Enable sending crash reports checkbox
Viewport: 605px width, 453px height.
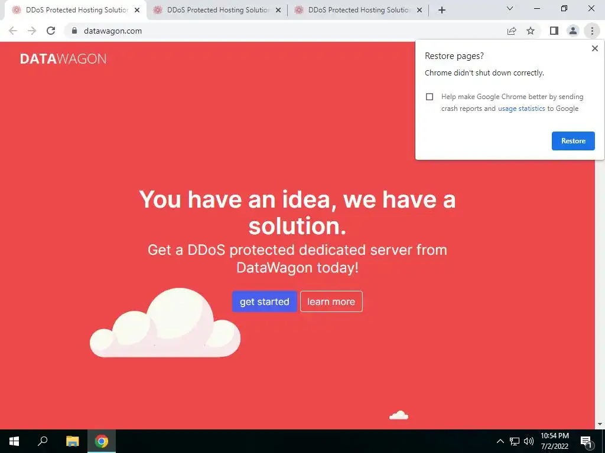[430, 97]
